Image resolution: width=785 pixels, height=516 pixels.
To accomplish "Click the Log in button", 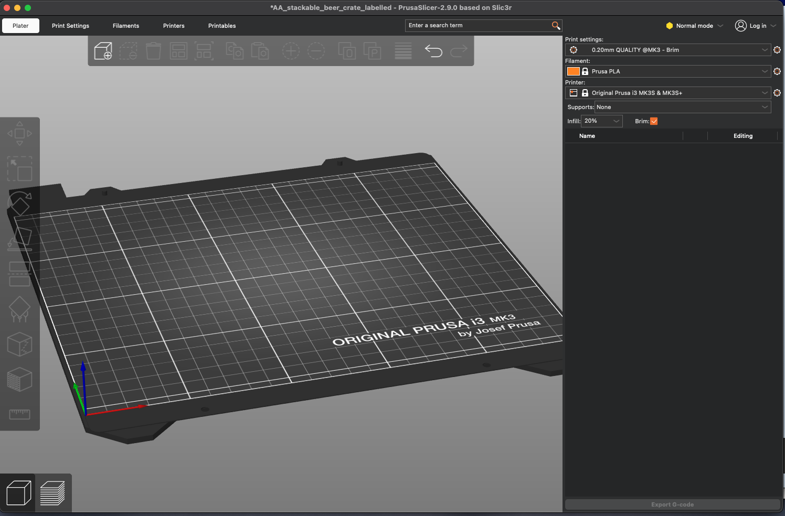I will (x=755, y=26).
